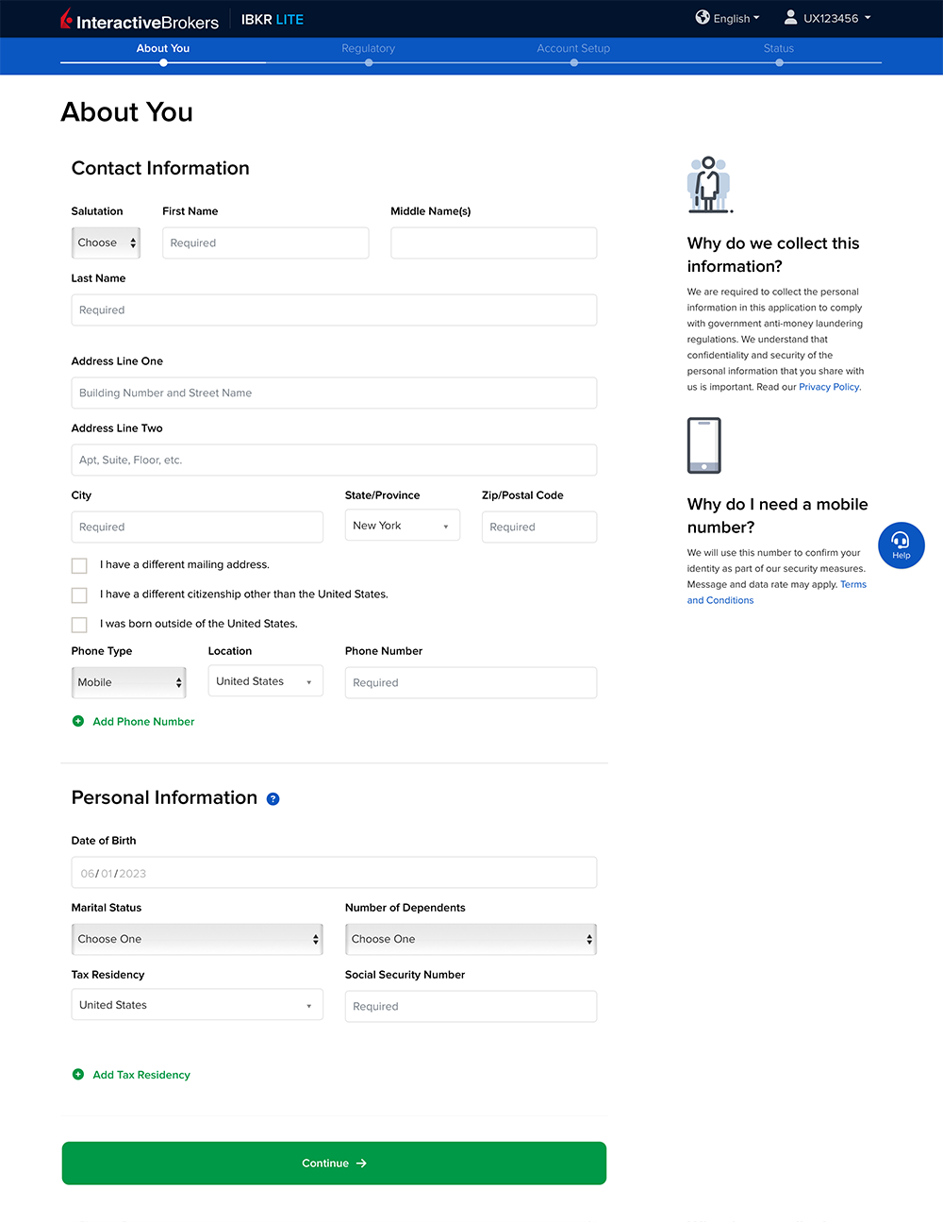The height and width of the screenshot is (1222, 943).
Task: Click into the First Name field
Action: click(265, 243)
